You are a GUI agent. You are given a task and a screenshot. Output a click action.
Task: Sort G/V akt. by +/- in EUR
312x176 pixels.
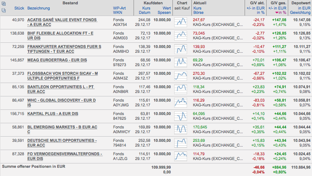pos(255,8)
